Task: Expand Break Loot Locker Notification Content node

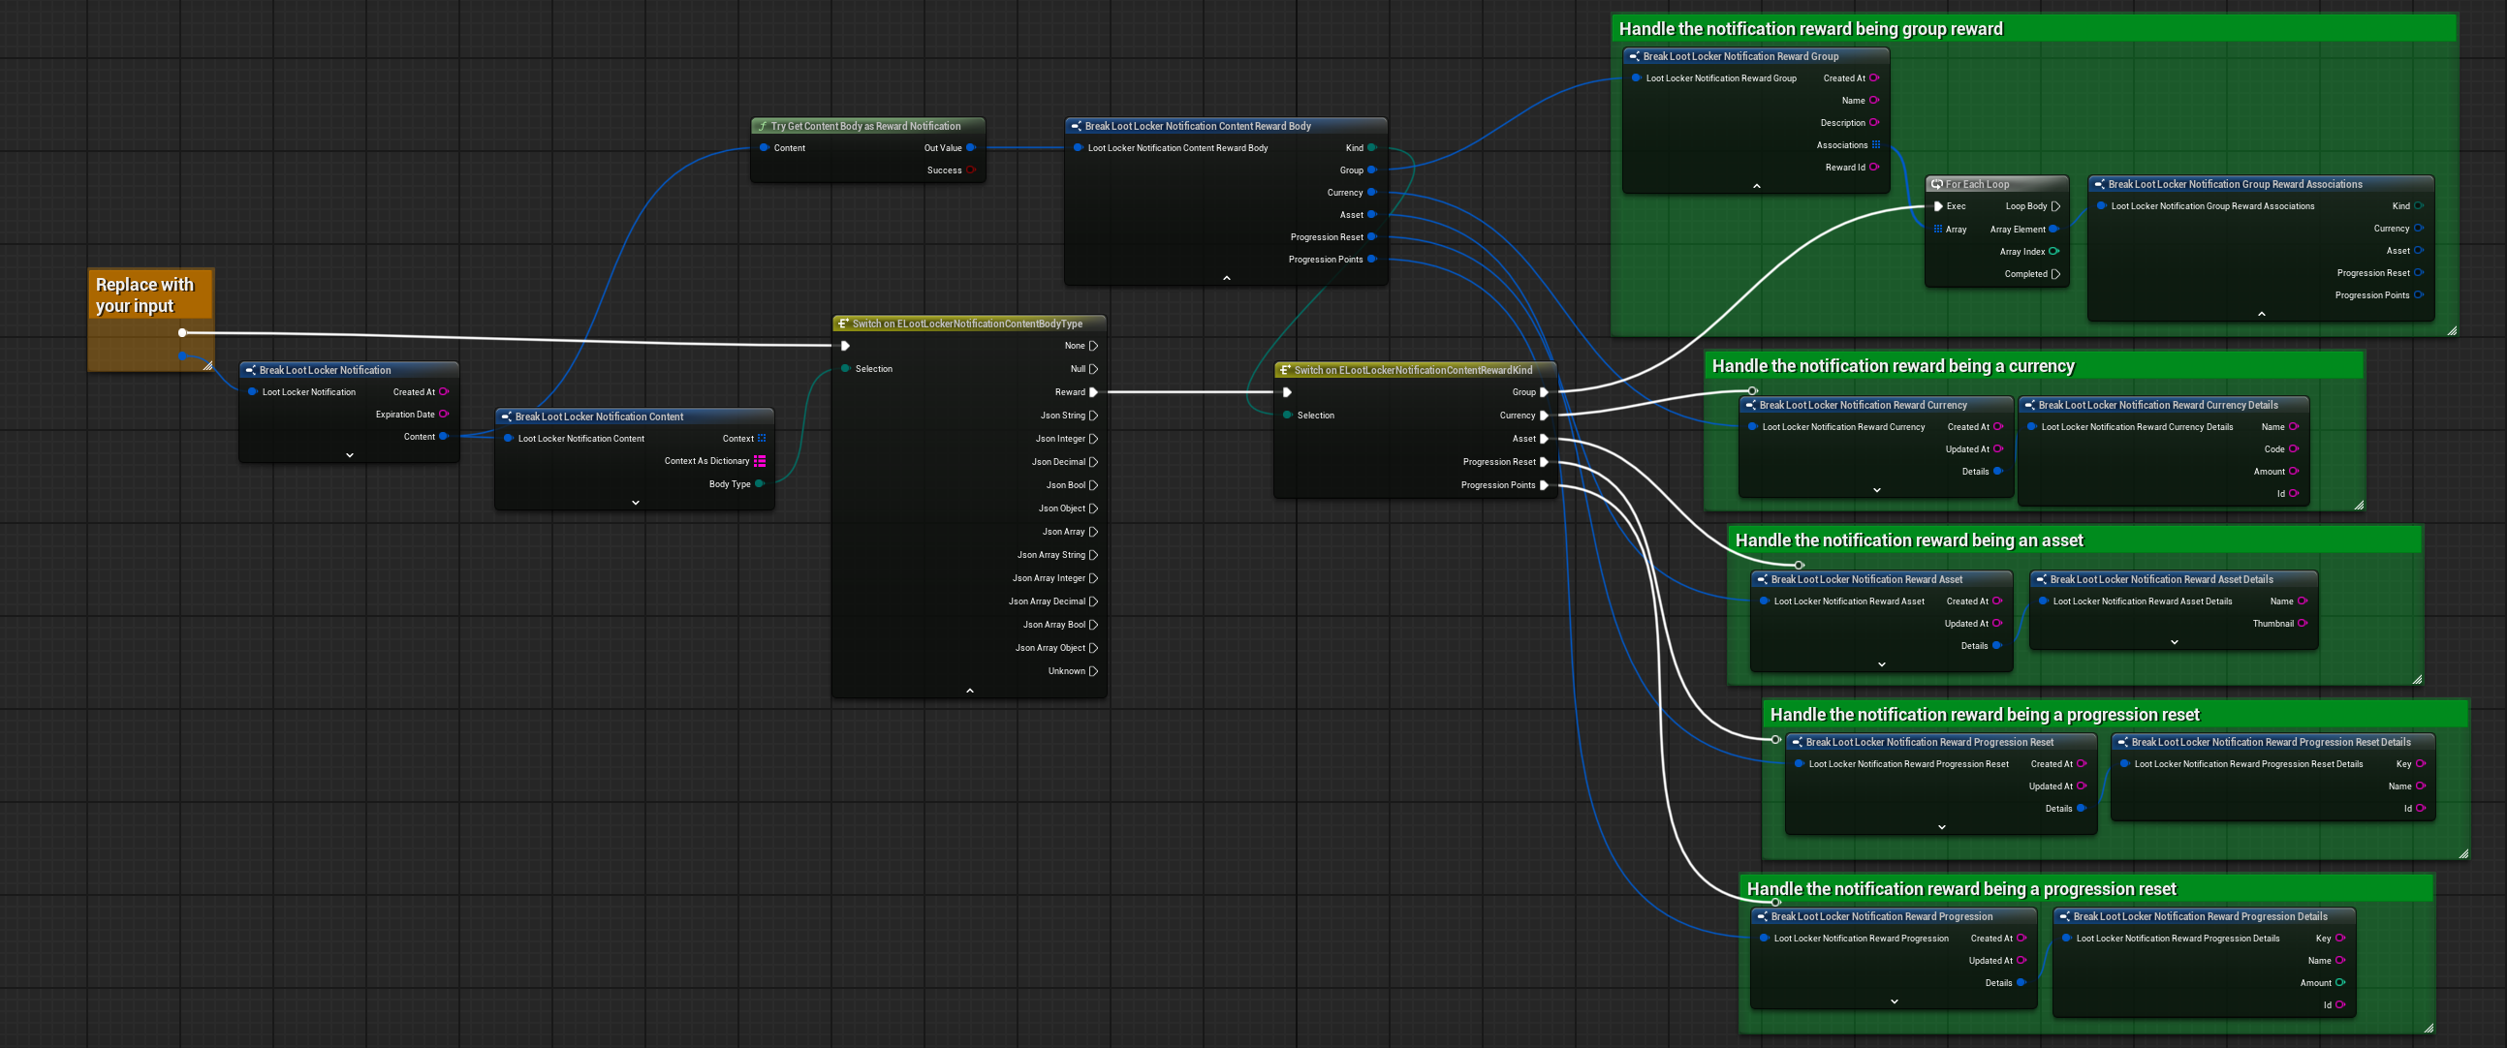Action: (x=636, y=503)
